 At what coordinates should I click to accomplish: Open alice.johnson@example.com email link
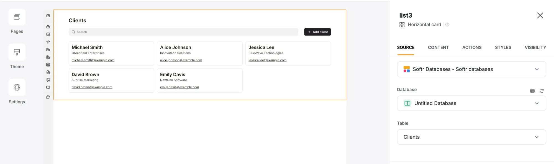pyautogui.click(x=181, y=60)
